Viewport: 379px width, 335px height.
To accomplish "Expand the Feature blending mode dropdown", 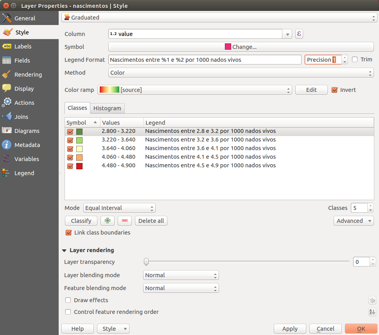I will [181, 288].
